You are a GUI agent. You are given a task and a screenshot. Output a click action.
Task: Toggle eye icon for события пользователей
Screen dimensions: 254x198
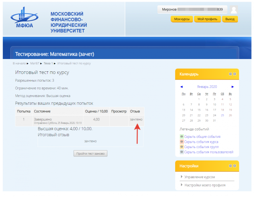pos(182,152)
